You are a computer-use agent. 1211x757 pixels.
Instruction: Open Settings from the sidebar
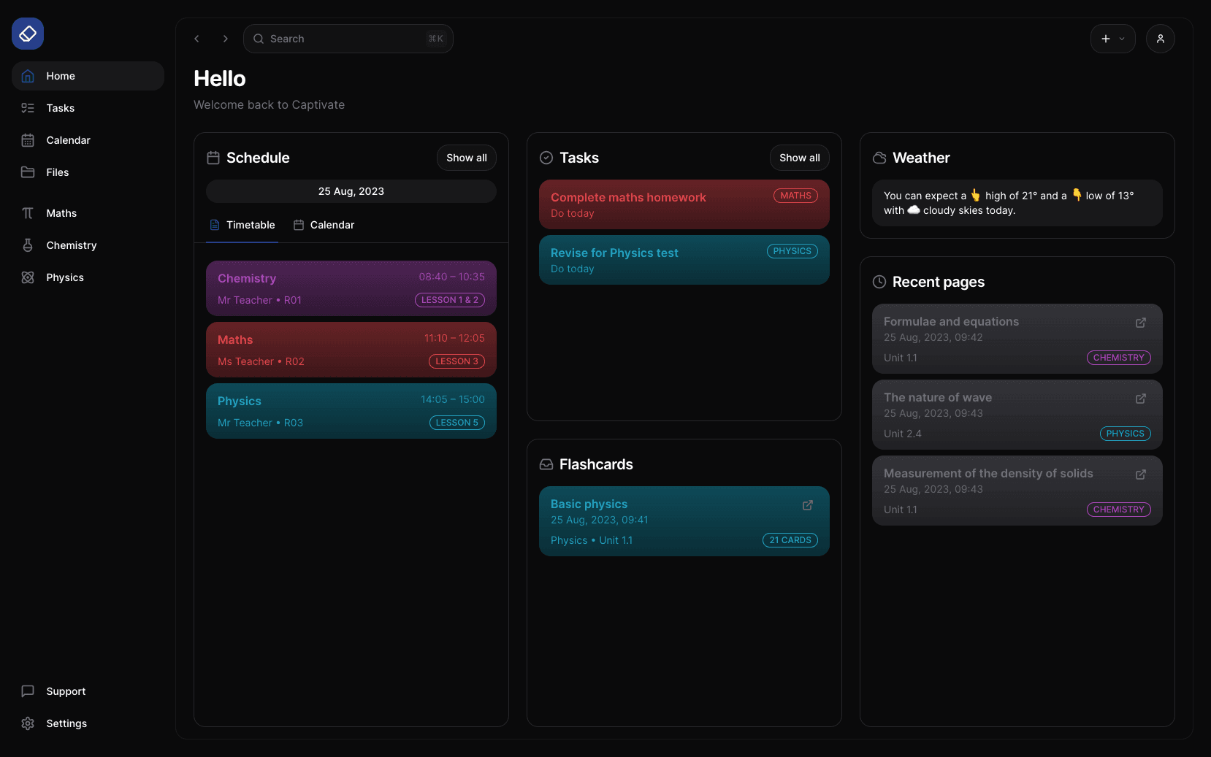pyautogui.click(x=66, y=723)
